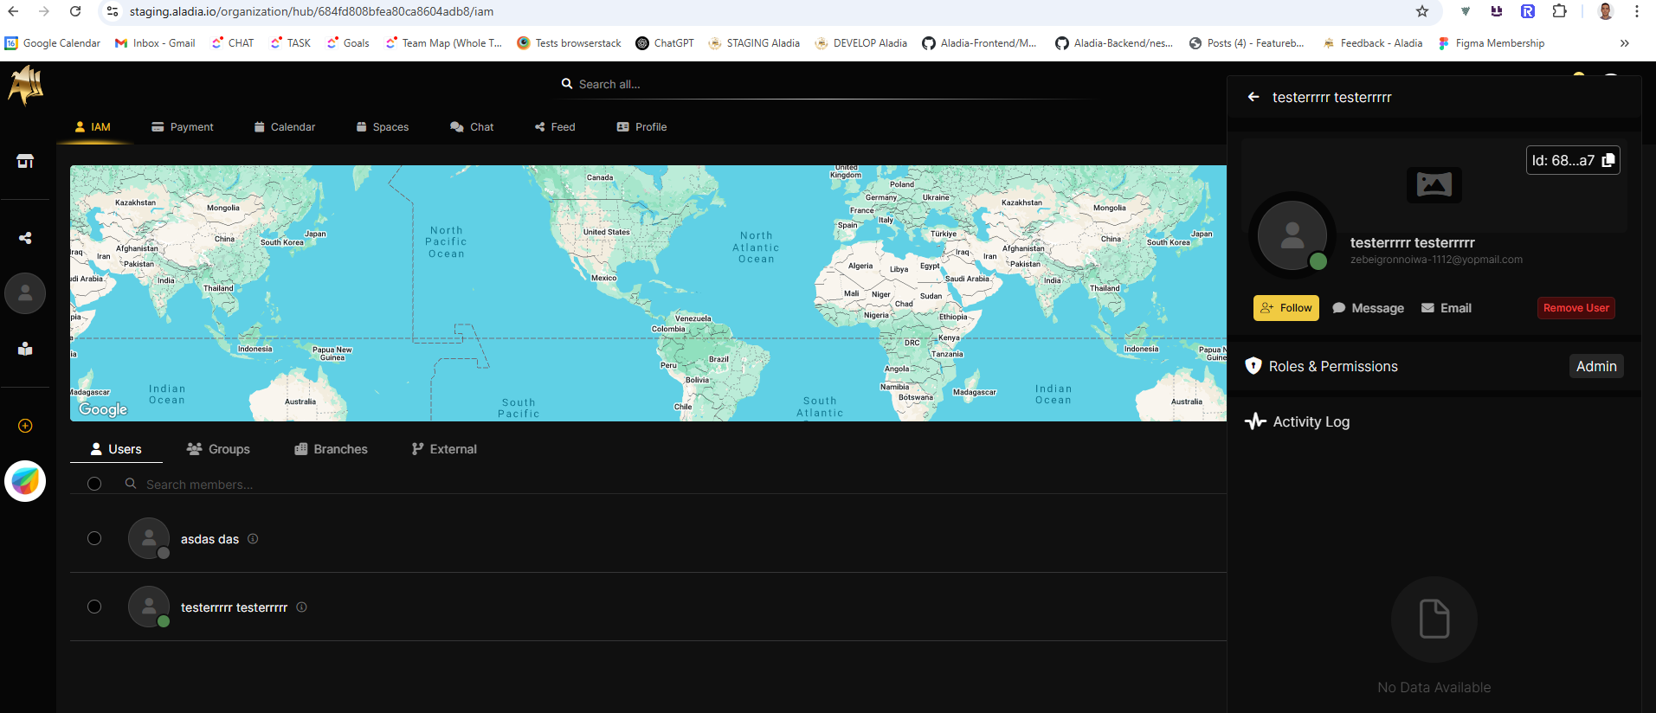This screenshot has height=713, width=1656.
Task: Click the address bar URL
Action: pyautogui.click(x=312, y=11)
